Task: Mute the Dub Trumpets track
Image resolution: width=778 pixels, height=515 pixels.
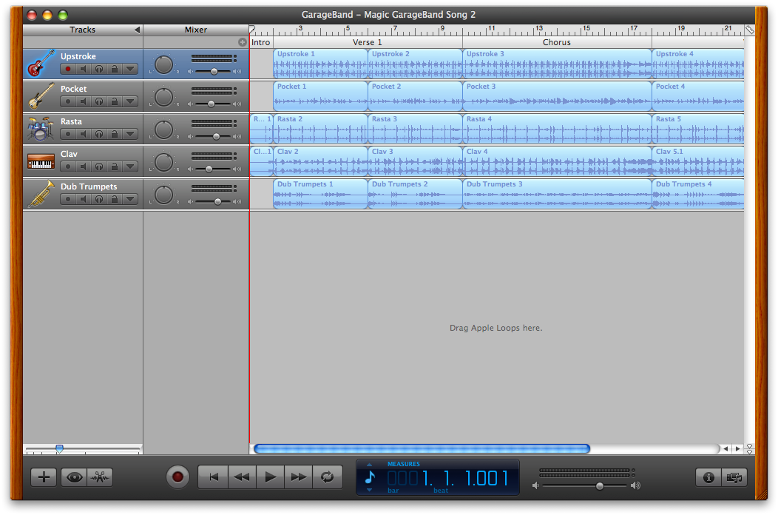Action: tap(84, 199)
